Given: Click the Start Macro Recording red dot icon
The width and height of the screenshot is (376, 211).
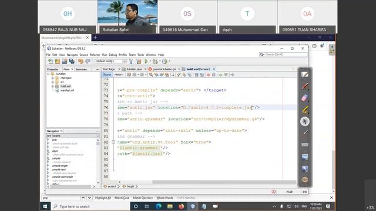Looking at the screenshot, I should (209, 75).
